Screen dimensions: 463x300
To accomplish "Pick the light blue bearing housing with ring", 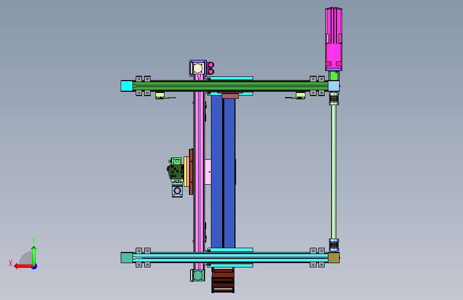I will [x=177, y=191].
